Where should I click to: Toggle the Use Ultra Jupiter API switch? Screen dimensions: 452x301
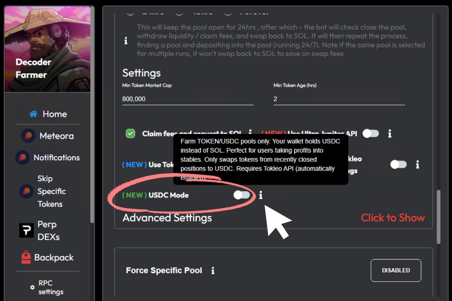371,133
